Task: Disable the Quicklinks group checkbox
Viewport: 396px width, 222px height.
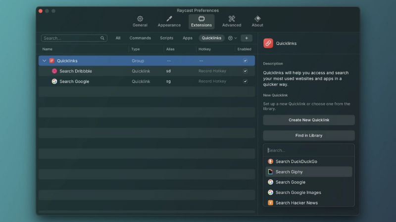Action: click(x=245, y=61)
